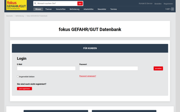180x112 pixels.
Task: Open Kontakt & Service link
Action: pyautogui.click(x=145, y=4)
